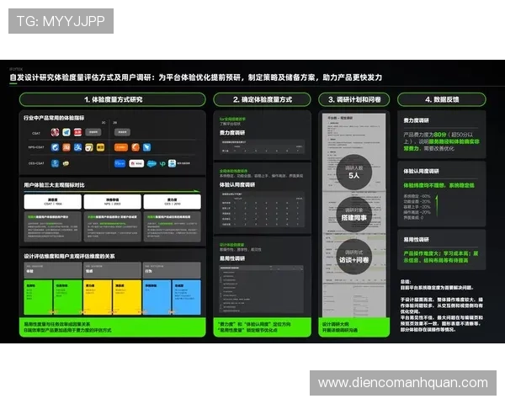This screenshot has height=404, width=505.
Task: Click the '搭建同事' circle badge
Action: (354, 215)
